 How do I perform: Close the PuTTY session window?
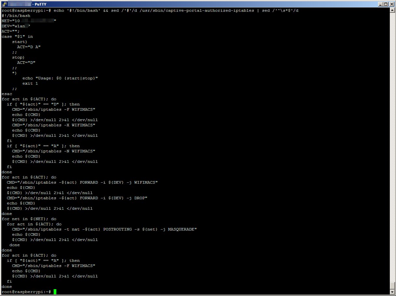(x=391, y=4)
